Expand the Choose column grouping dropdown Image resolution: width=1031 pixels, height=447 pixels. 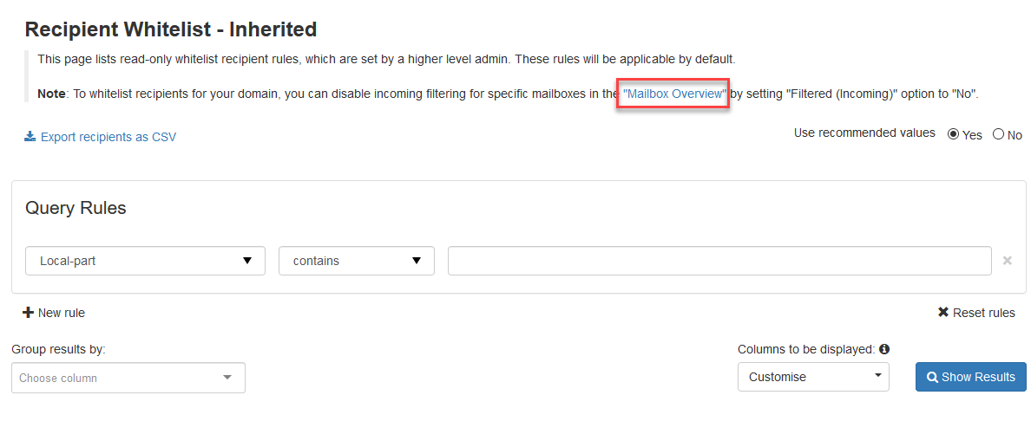[x=128, y=378]
